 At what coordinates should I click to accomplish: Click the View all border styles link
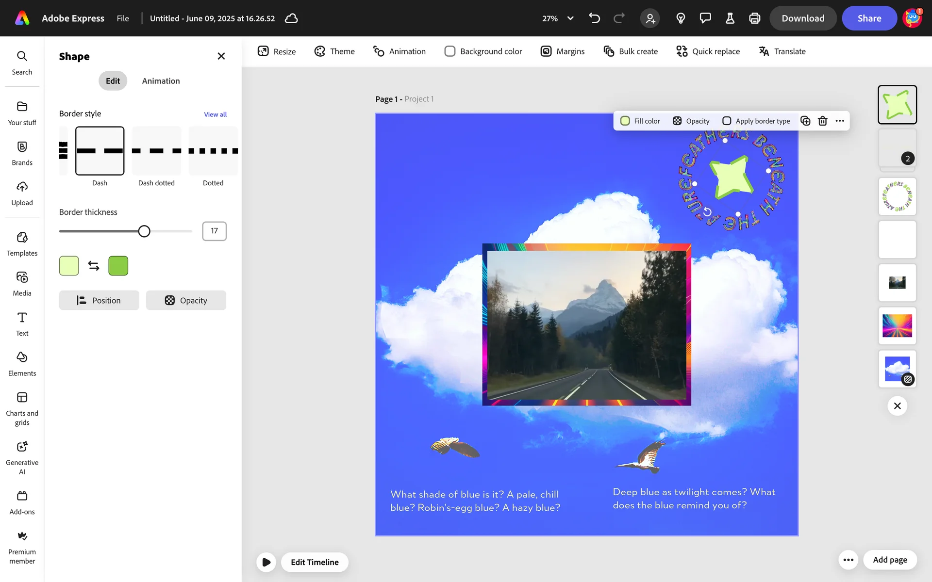coord(215,114)
